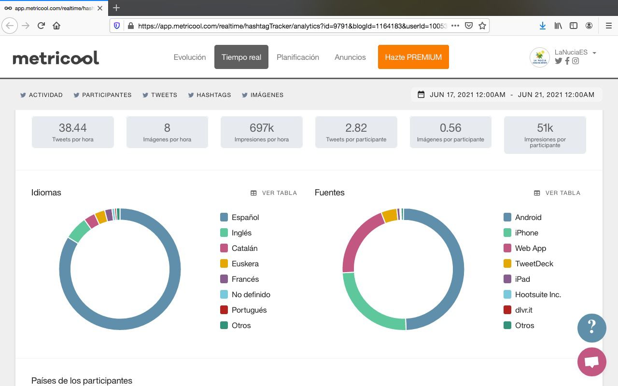Click the browser home icon

point(56,26)
